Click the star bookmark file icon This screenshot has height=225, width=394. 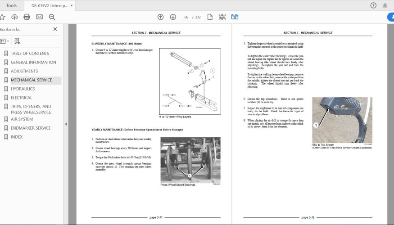2,17
